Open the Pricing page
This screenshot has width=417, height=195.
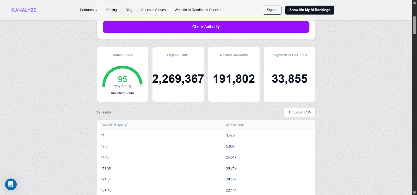(112, 10)
